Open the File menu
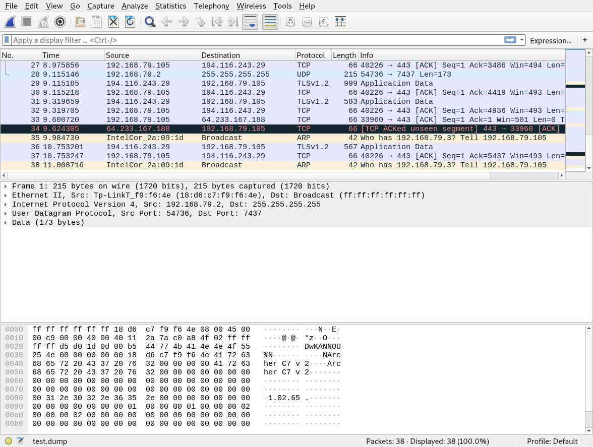This screenshot has height=447, width=593. (x=11, y=6)
